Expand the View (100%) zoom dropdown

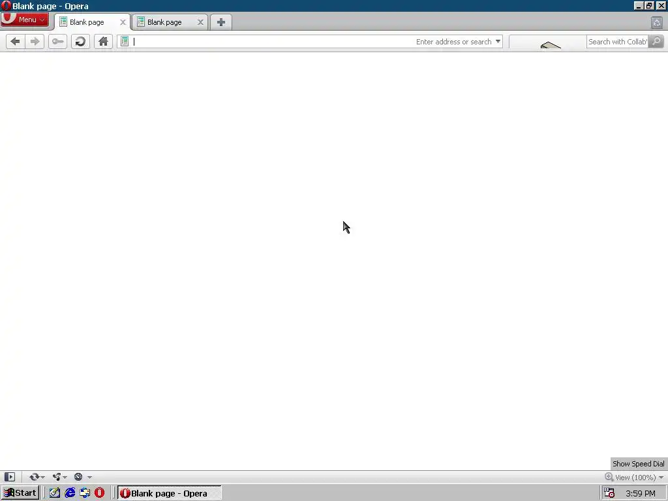(x=661, y=477)
